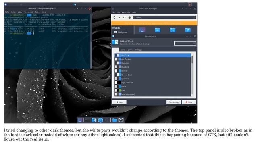This screenshot has width=258, height=145.
Task: Go back in File Manager
Action: coord(114,17)
